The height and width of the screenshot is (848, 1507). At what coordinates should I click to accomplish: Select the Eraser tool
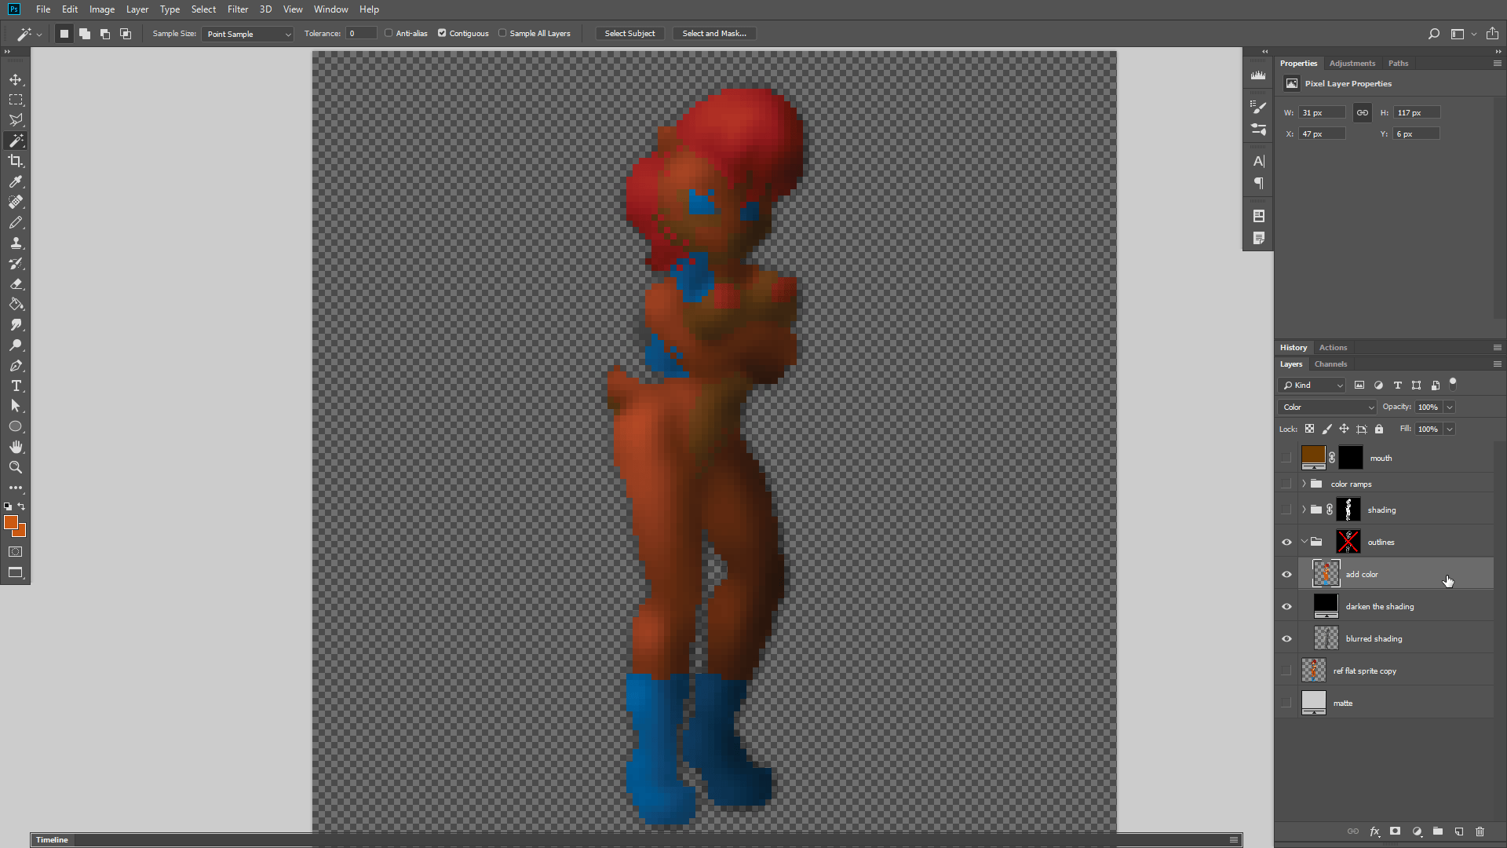[x=16, y=283]
